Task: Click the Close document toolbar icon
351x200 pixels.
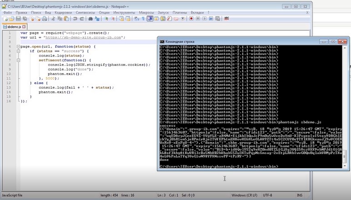Action: pyautogui.click(x=31, y=19)
